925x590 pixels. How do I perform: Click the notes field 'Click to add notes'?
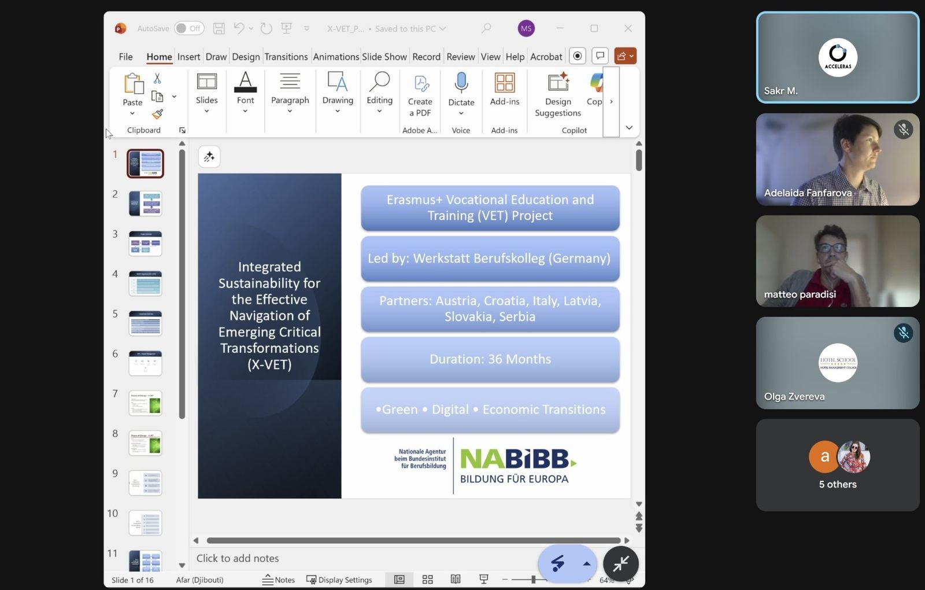point(238,558)
